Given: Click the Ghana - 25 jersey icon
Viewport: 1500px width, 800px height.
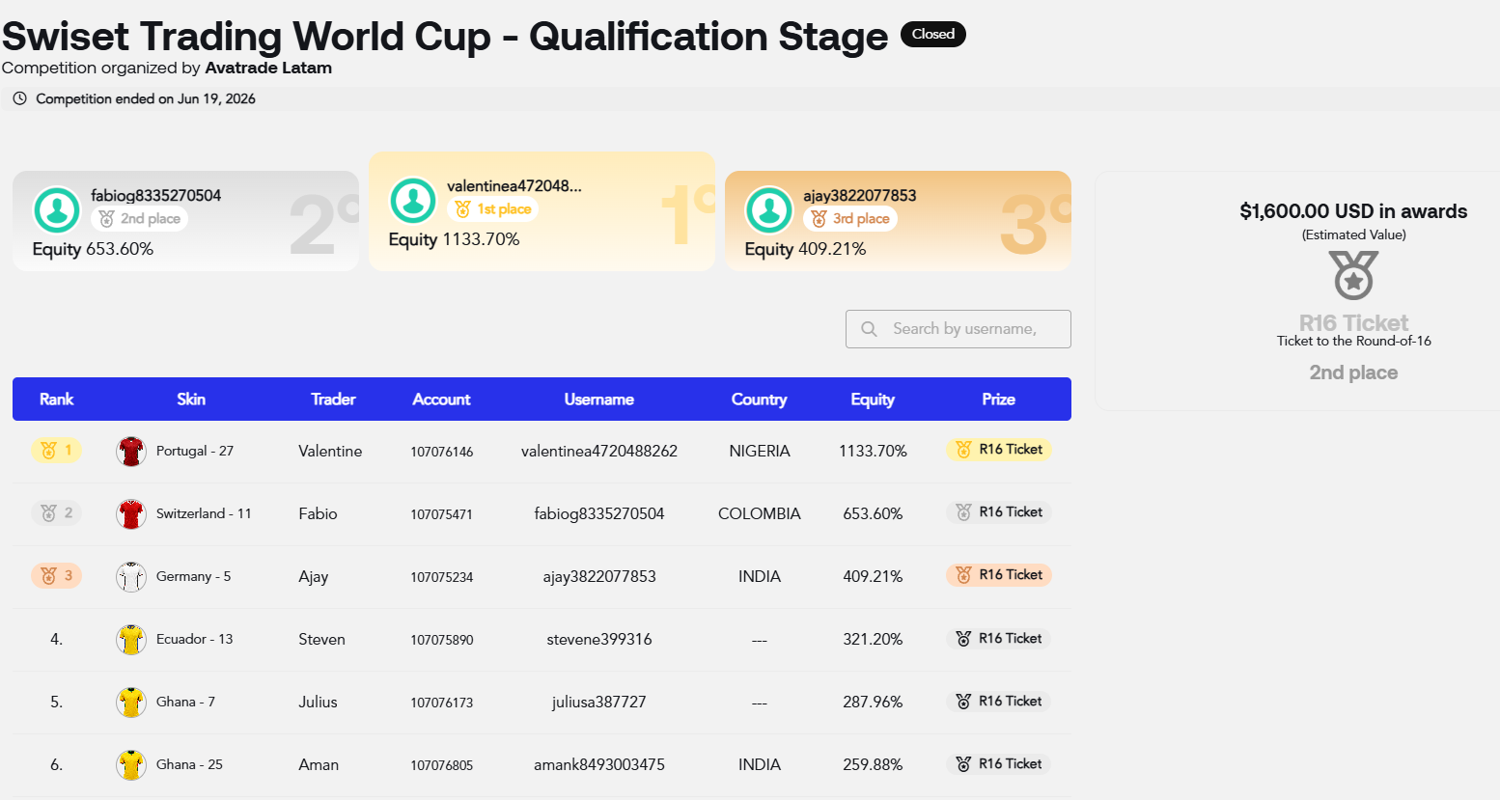Looking at the screenshot, I should tap(131, 764).
